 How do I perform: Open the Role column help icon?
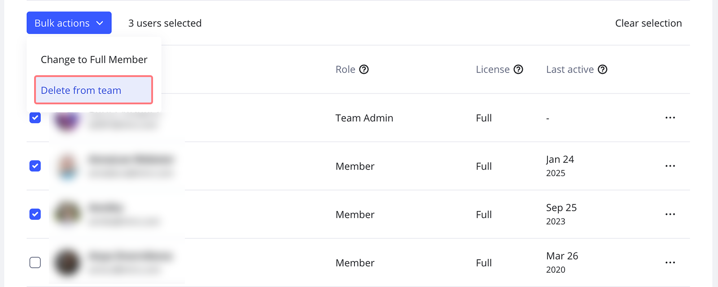coord(364,69)
